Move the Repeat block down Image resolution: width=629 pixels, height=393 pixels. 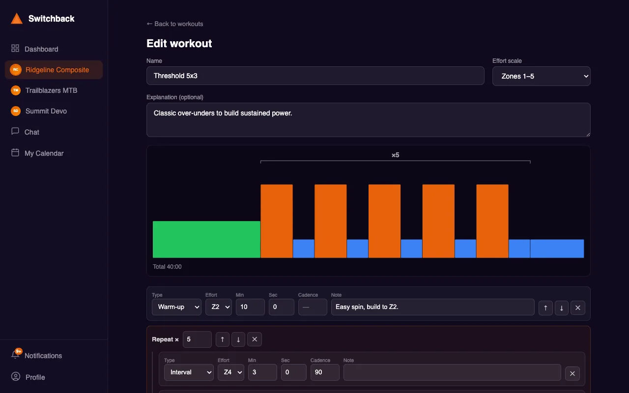point(238,339)
